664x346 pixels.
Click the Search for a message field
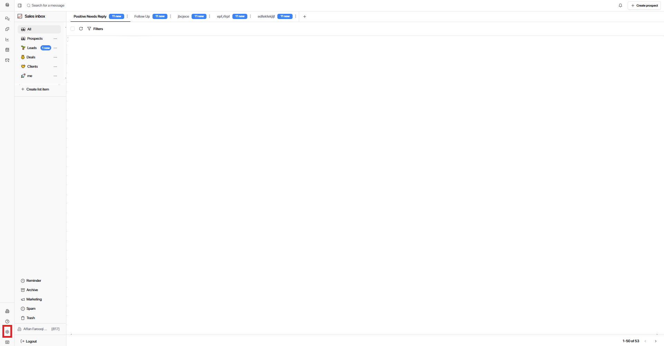pyautogui.click(x=48, y=6)
